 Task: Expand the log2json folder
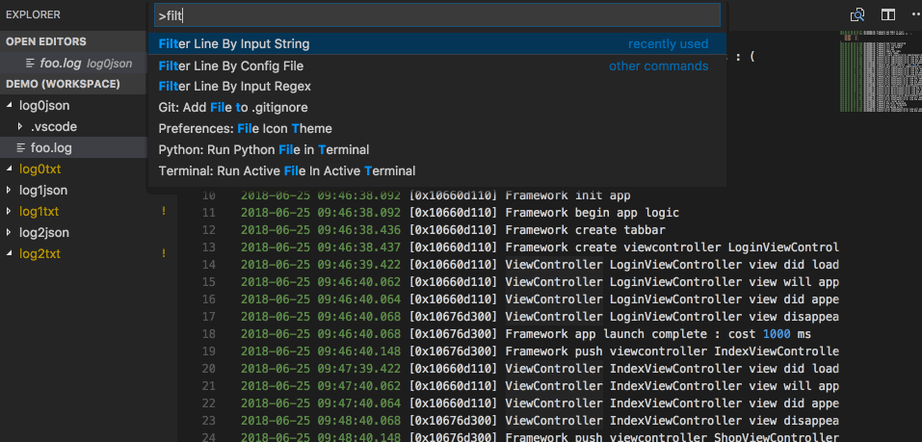tap(9, 233)
